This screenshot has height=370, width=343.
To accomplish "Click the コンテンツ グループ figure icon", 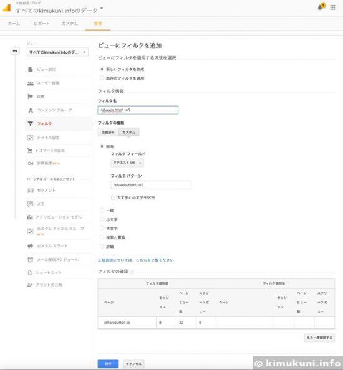I will pos(31,110).
